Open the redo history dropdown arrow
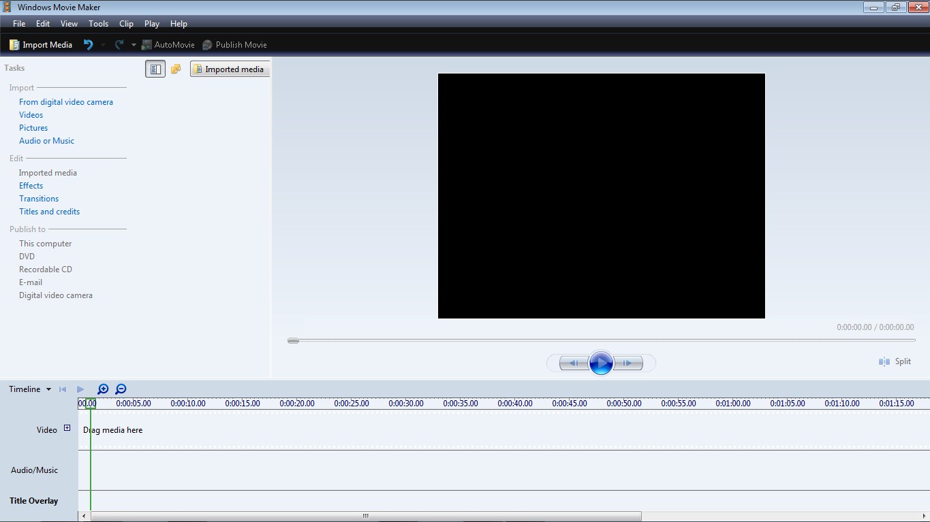The height and width of the screenshot is (522, 930). [x=134, y=45]
